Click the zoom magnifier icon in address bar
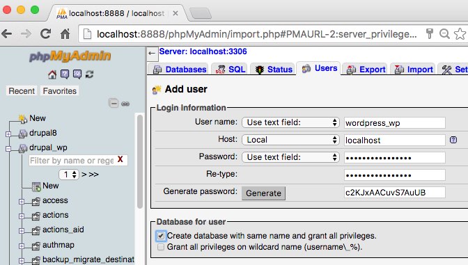The image size is (468, 265). click(x=444, y=33)
